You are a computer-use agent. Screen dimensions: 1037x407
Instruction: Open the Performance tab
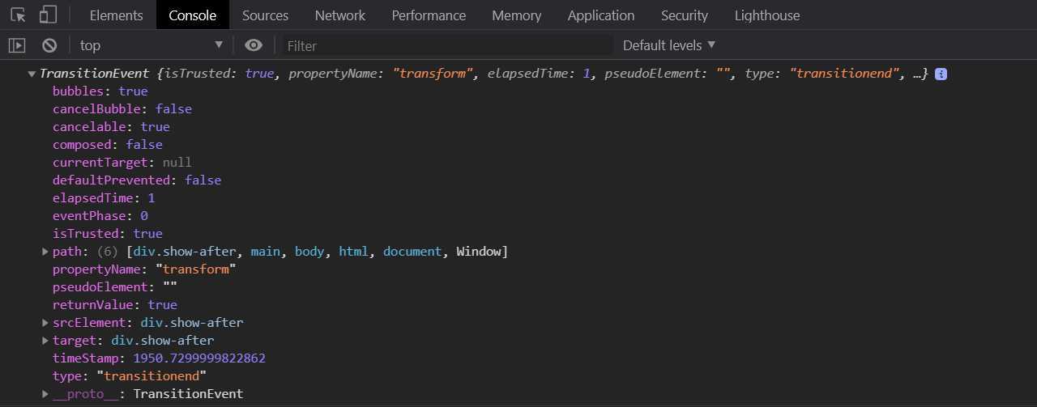tap(429, 15)
